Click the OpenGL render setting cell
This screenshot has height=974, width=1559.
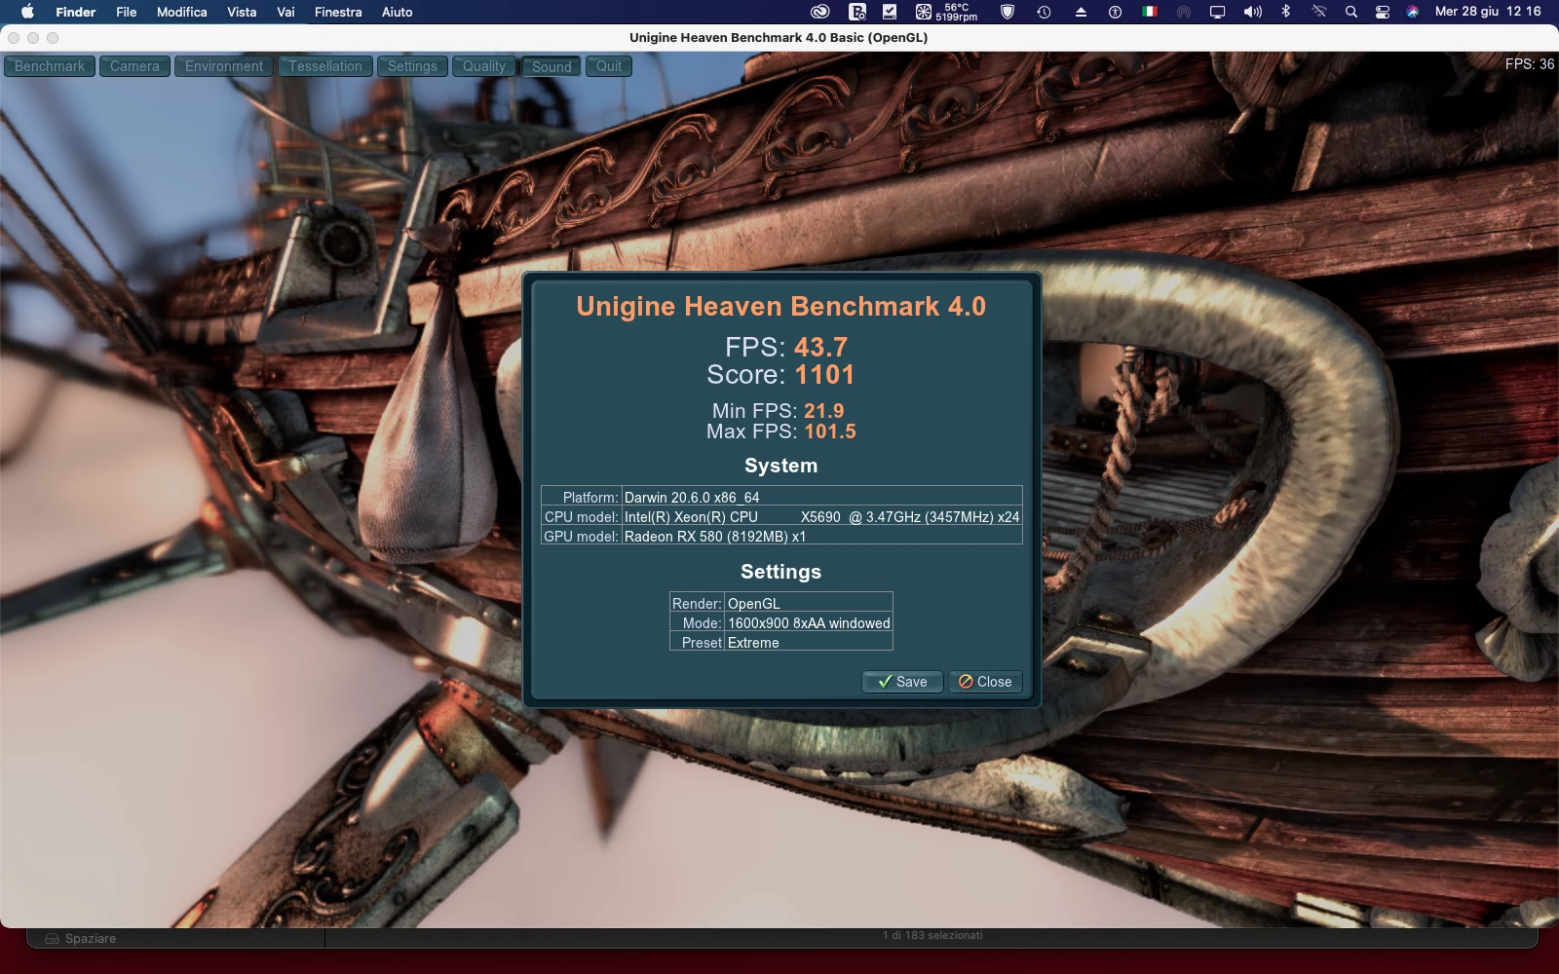(809, 603)
